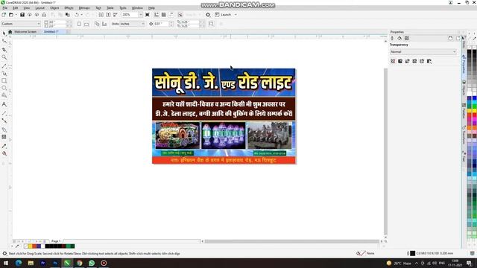Open the File menu
The image size is (477, 268).
tap(5, 8)
